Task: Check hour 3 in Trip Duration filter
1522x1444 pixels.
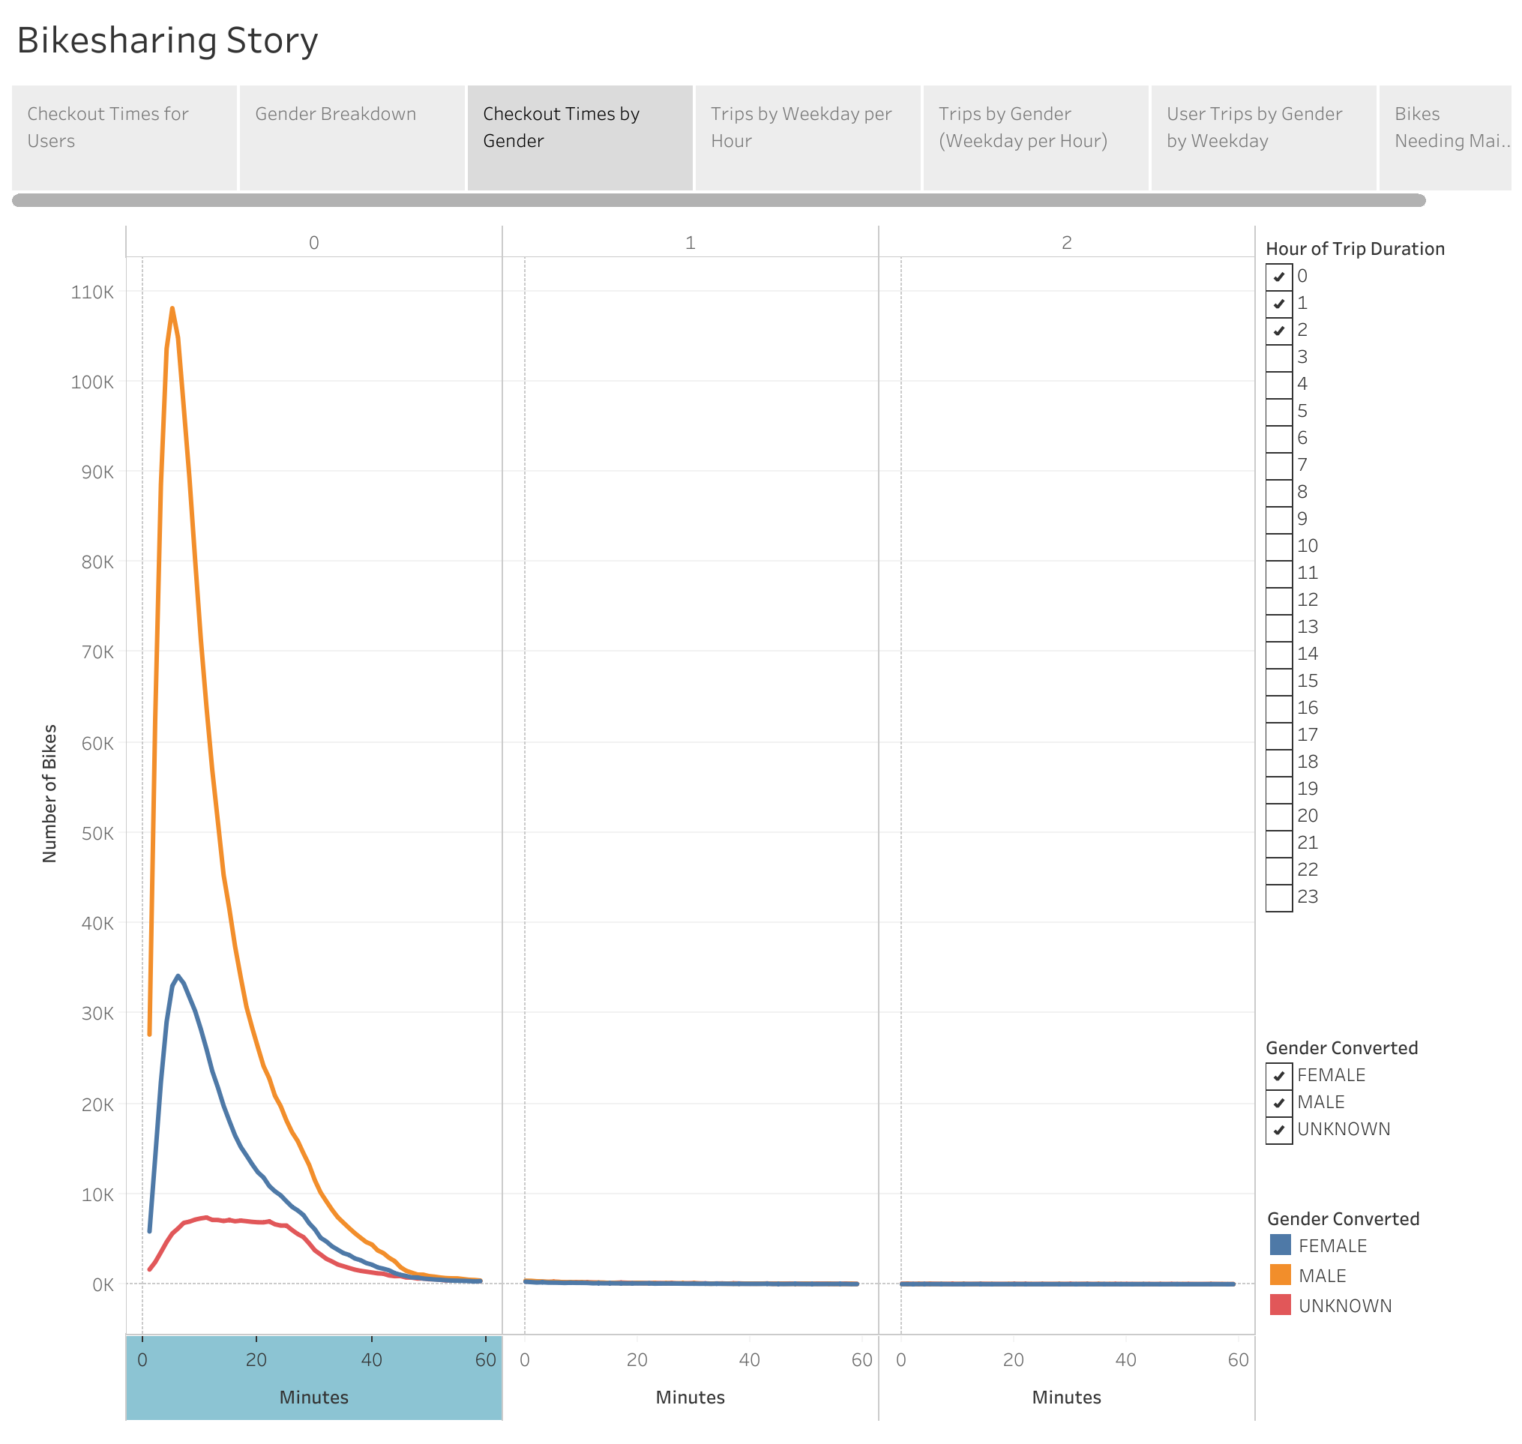Action: tap(1279, 357)
